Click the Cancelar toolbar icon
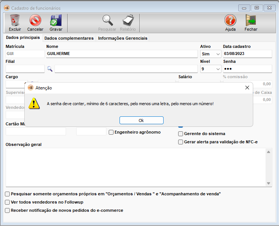Screen dimensions: 279x226 (35, 21)
